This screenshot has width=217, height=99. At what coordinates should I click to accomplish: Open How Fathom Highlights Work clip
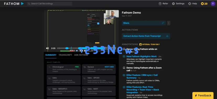click(x=142, y=56)
